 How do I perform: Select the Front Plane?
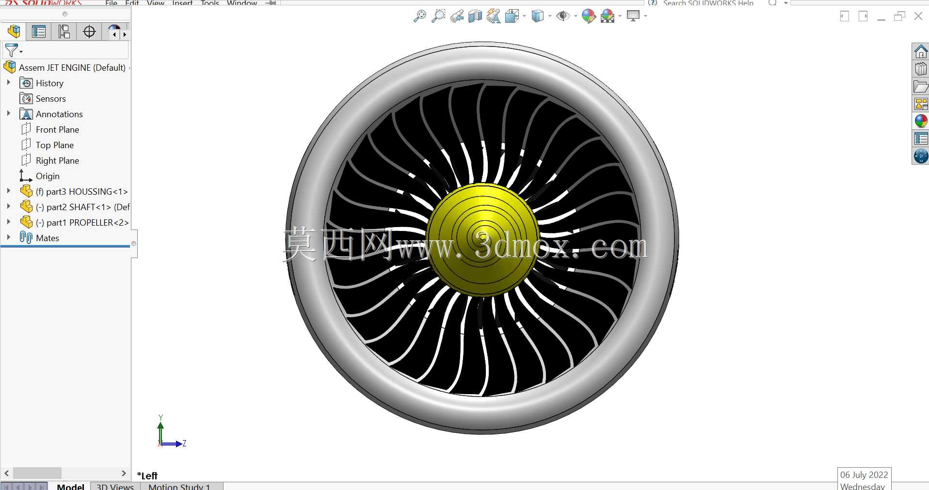tap(57, 129)
